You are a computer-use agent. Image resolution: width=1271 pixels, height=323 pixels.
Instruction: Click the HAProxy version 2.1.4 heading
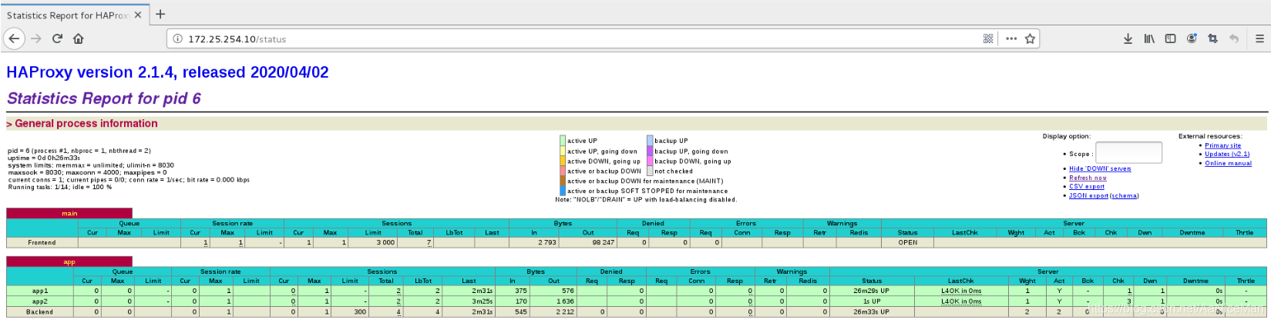tap(167, 72)
